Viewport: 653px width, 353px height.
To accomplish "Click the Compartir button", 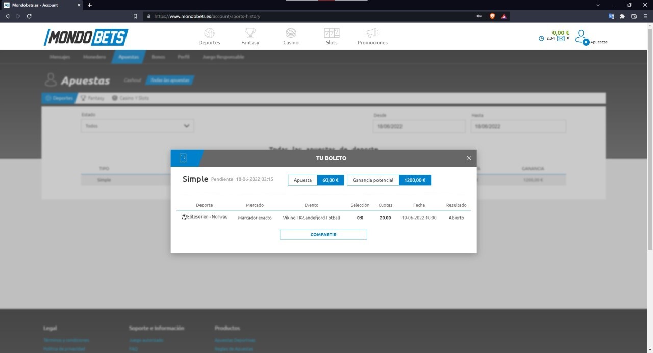I will pos(323,235).
